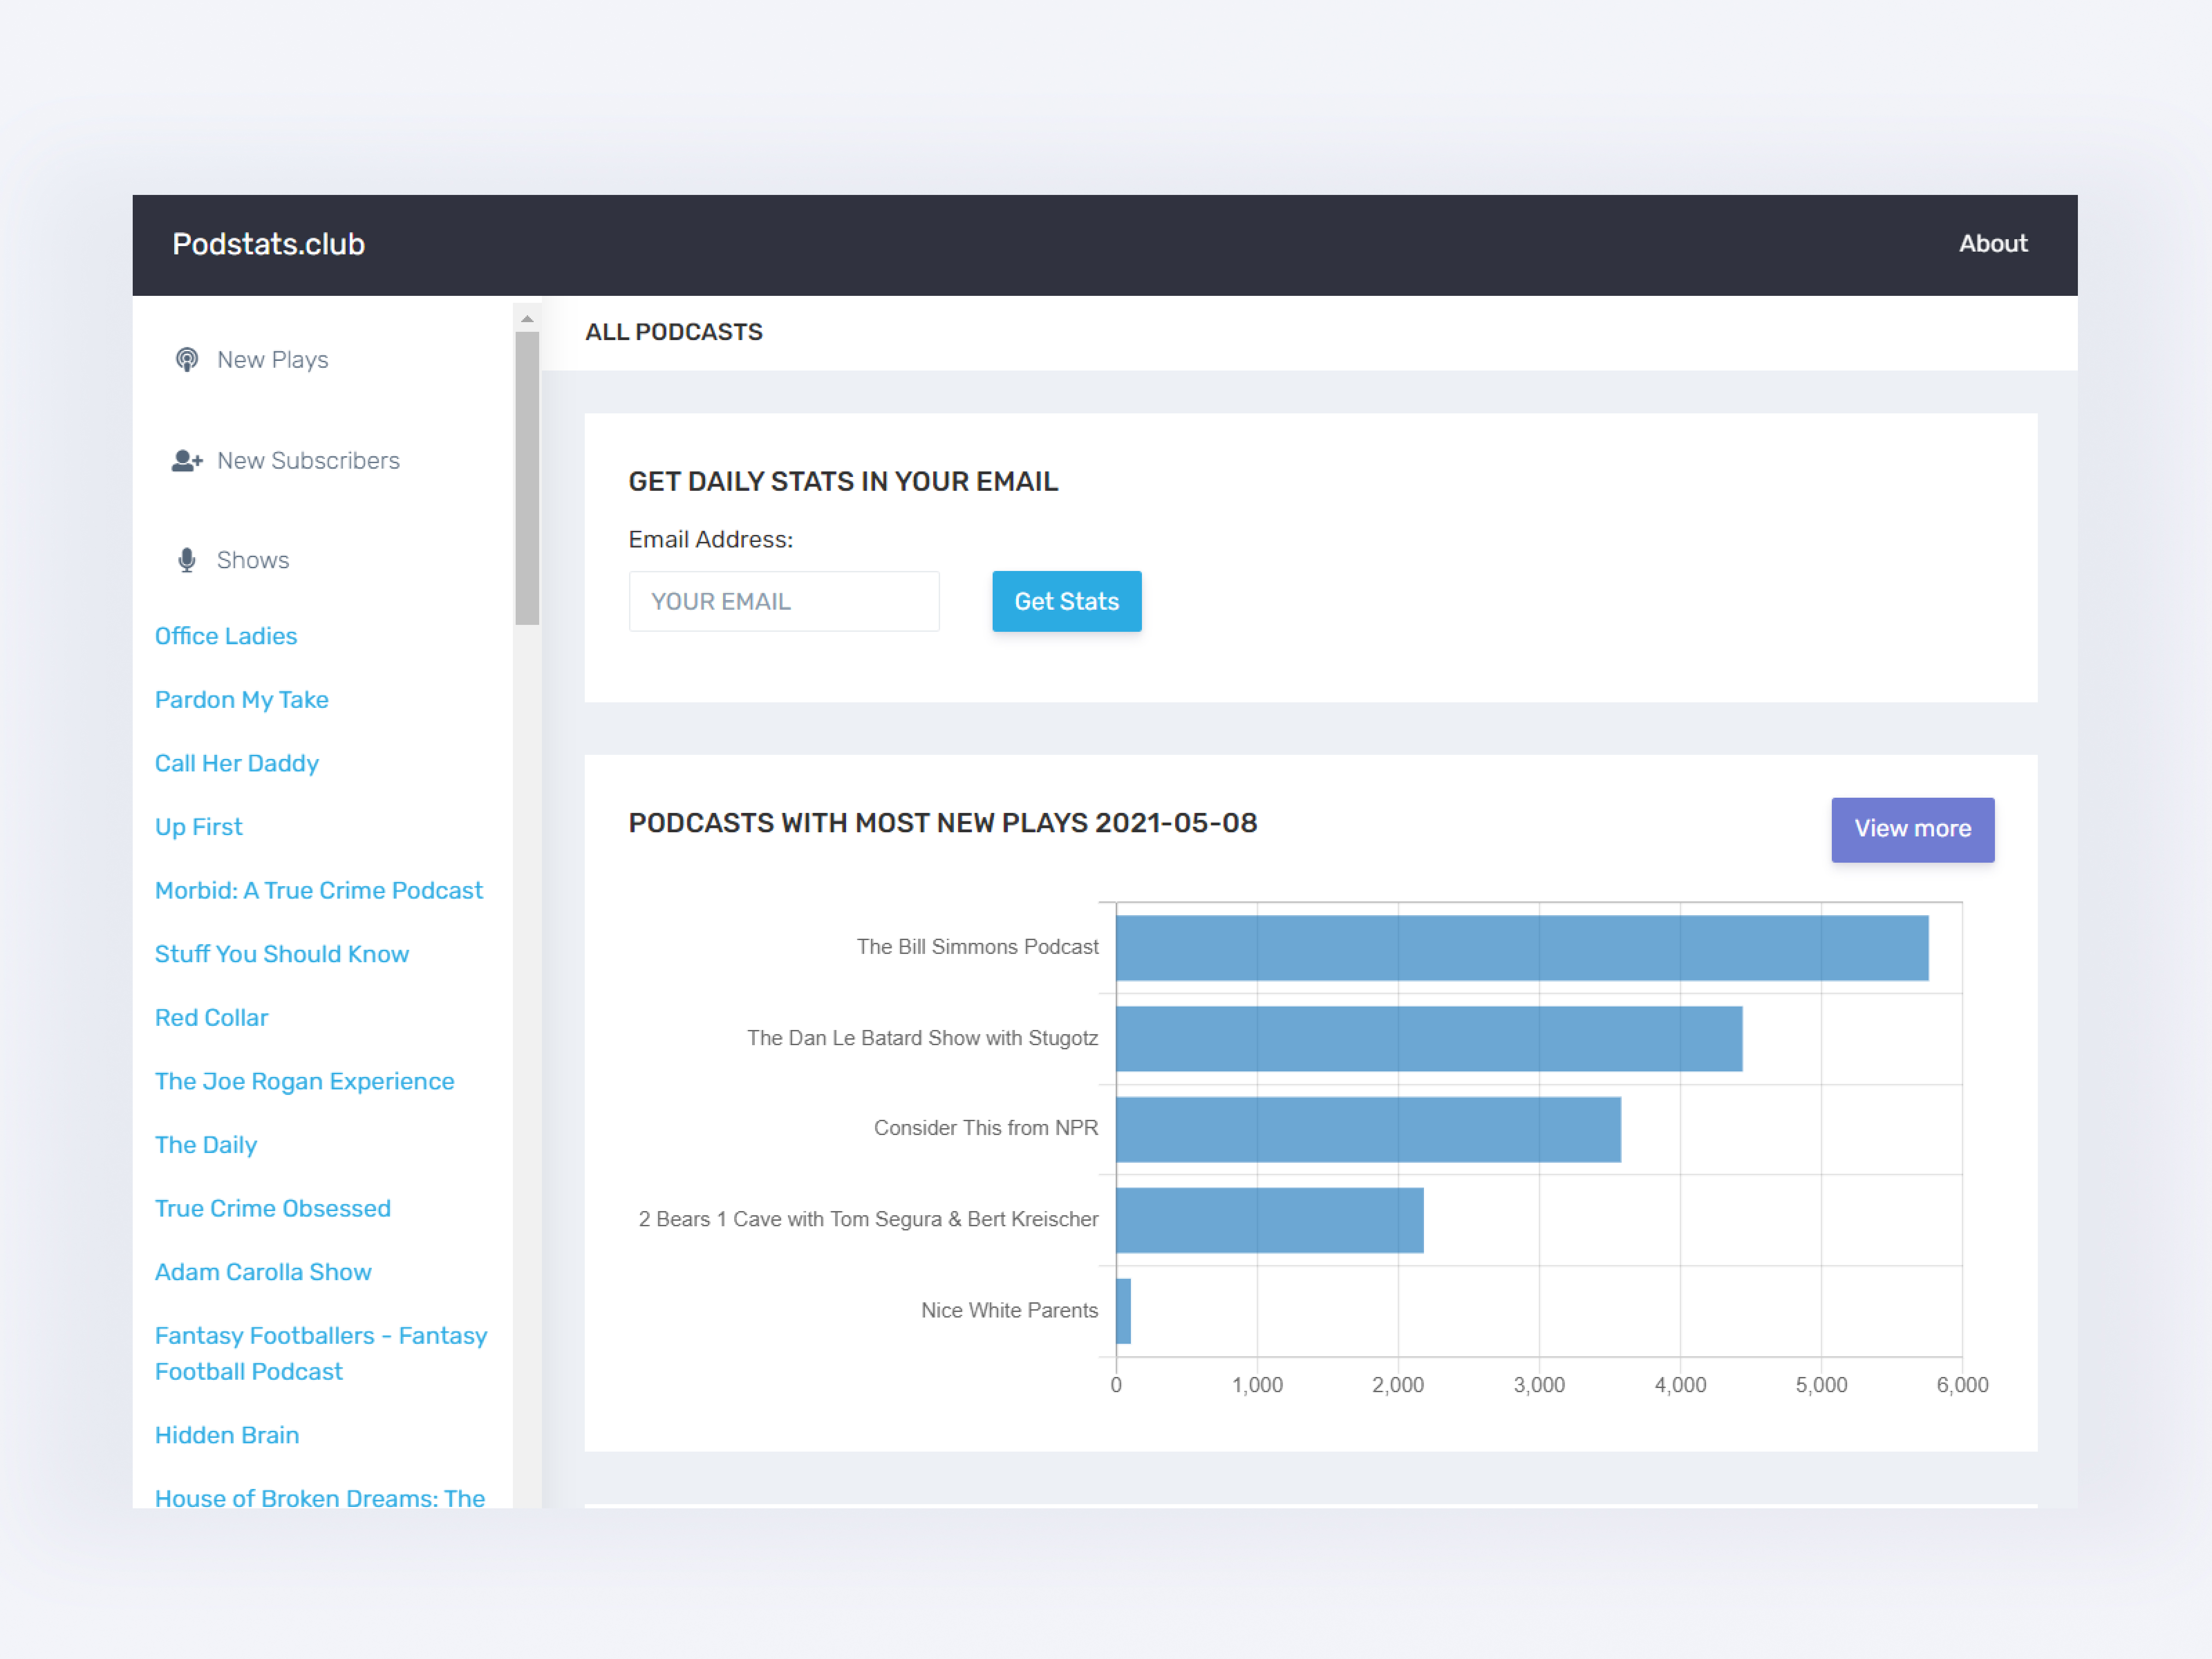Open the Hidden Brain show link
This screenshot has height=1659, width=2212.
click(x=227, y=1435)
